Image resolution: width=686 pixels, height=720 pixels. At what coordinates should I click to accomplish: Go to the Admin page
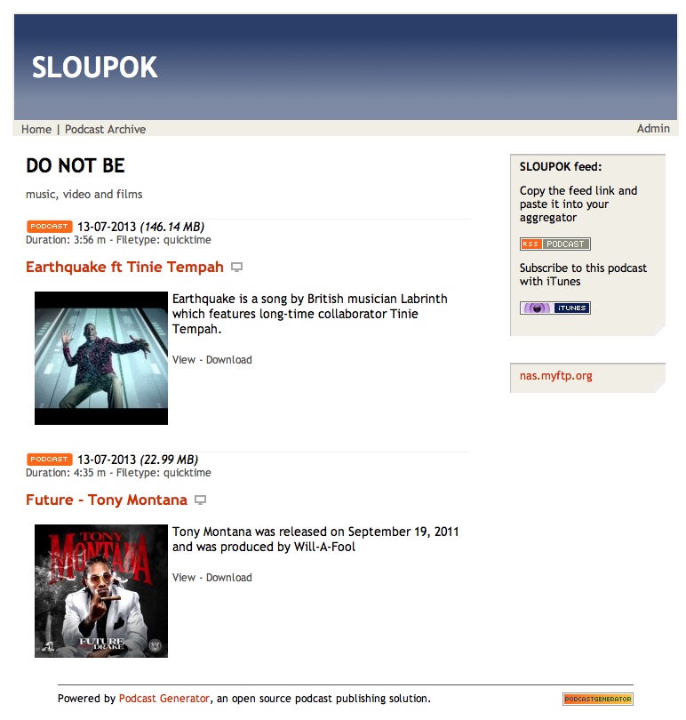[x=653, y=129]
